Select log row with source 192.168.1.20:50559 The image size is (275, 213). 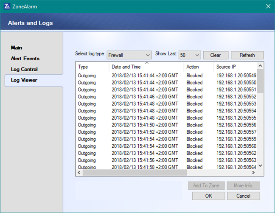(x=167, y=139)
